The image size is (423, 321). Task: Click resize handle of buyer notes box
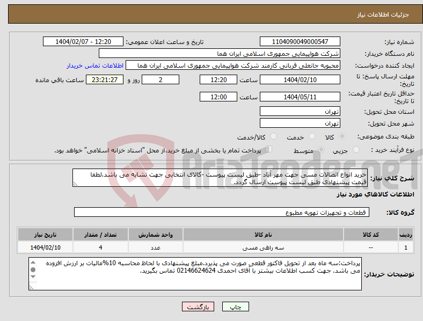[31, 288]
